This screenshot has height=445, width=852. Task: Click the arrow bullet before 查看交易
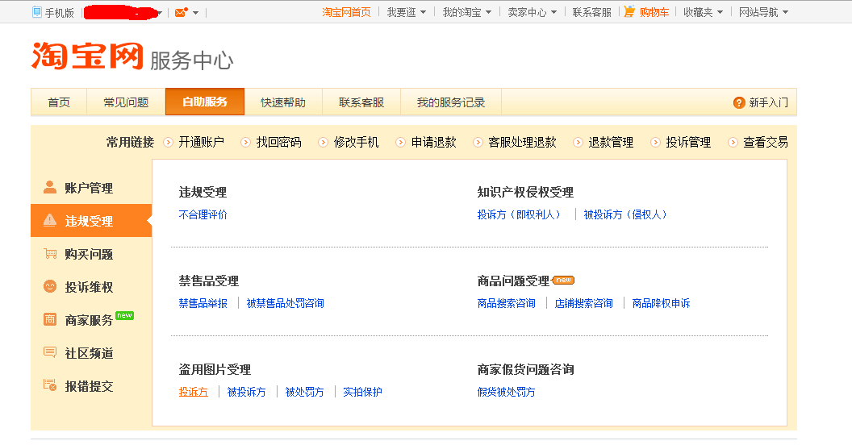coord(733,142)
